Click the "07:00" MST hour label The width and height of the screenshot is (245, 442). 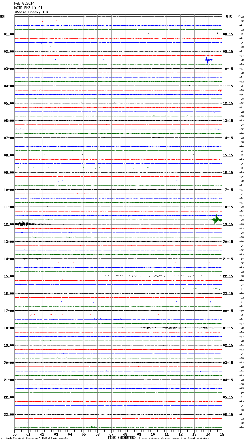[9, 138]
